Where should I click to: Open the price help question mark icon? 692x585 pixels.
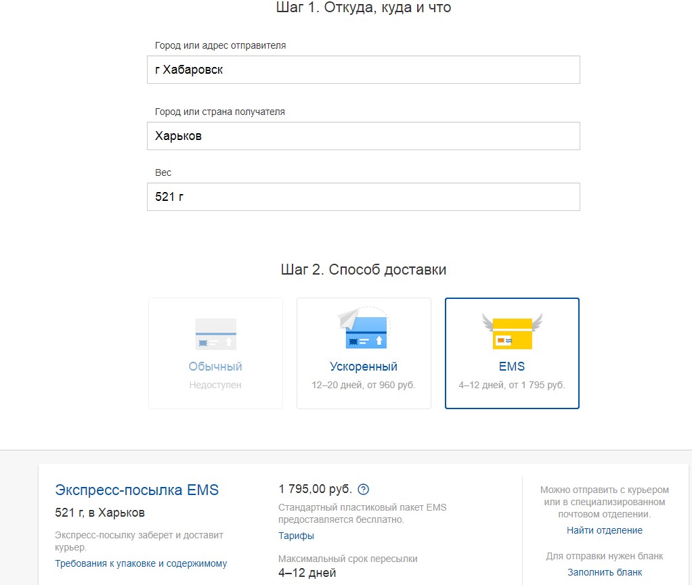coord(364,490)
